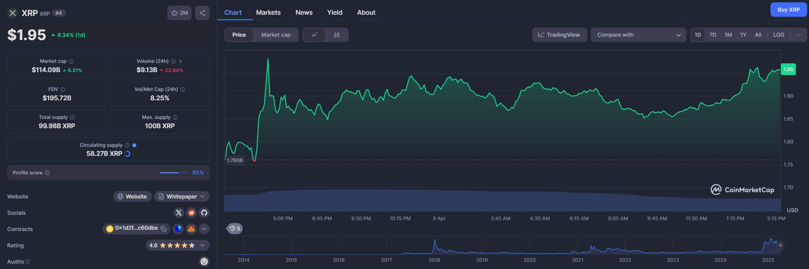
Task: Show Max. supply info icon
Action: pos(175,117)
